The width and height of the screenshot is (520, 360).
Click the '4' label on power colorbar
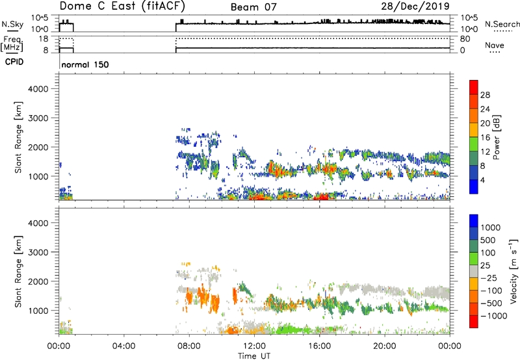(482, 180)
